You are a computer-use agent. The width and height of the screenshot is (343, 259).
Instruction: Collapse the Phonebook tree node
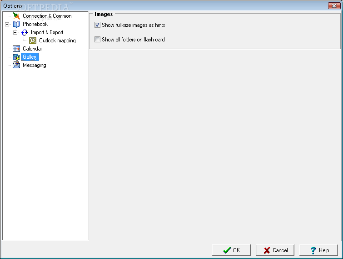(x=7, y=24)
